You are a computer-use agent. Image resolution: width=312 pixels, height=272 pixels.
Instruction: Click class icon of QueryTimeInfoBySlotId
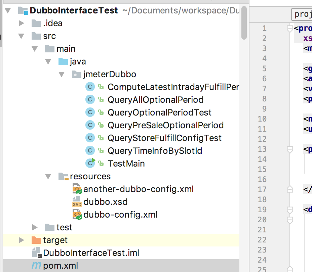(90, 150)
